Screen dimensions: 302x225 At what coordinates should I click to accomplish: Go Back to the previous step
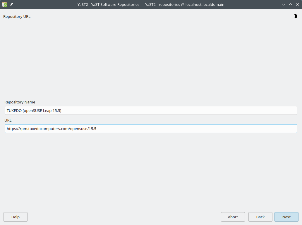[x=260, y=217]
